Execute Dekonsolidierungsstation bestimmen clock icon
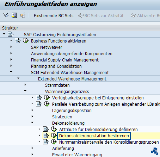 pos(54,136)
